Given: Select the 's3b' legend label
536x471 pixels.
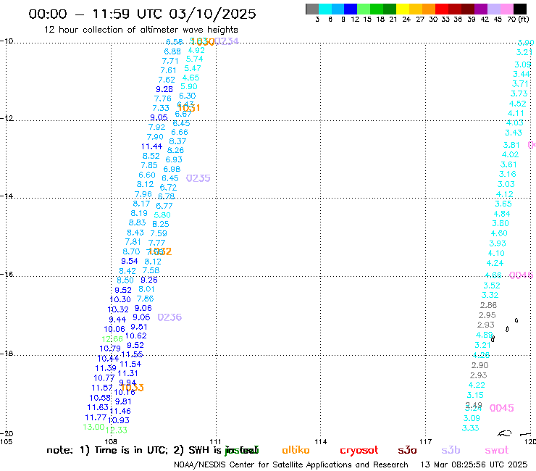Looking at the screenshot, I should click(451, 450).
